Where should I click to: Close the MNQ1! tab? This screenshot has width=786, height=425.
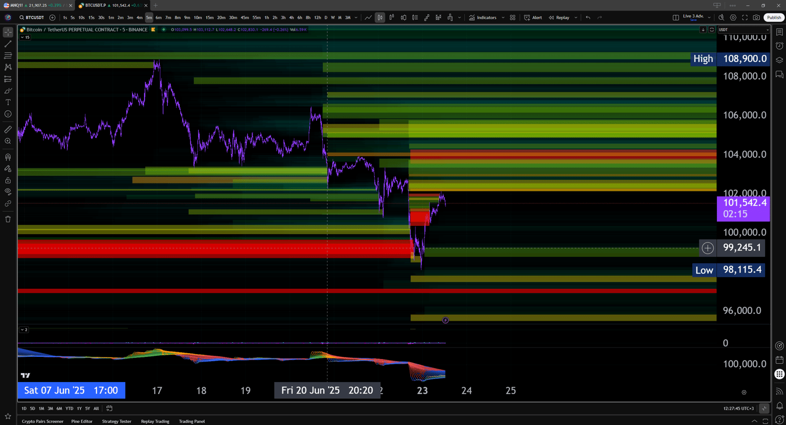(71, 5)
